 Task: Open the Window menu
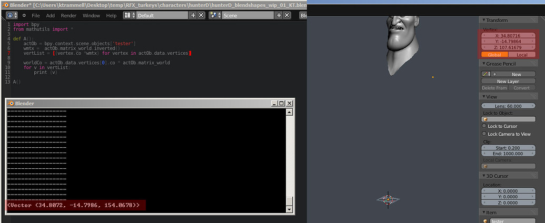92,15
